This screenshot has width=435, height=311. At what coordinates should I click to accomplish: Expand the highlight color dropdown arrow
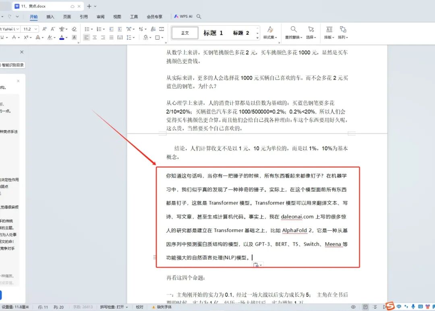click(x=55, y=38)
